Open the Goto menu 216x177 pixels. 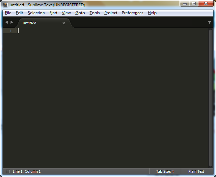coord(80,13)
